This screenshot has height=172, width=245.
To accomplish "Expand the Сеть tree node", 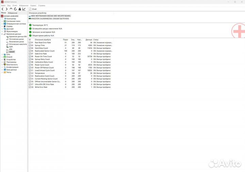I will pyautogui.click(x=2, y=54).
